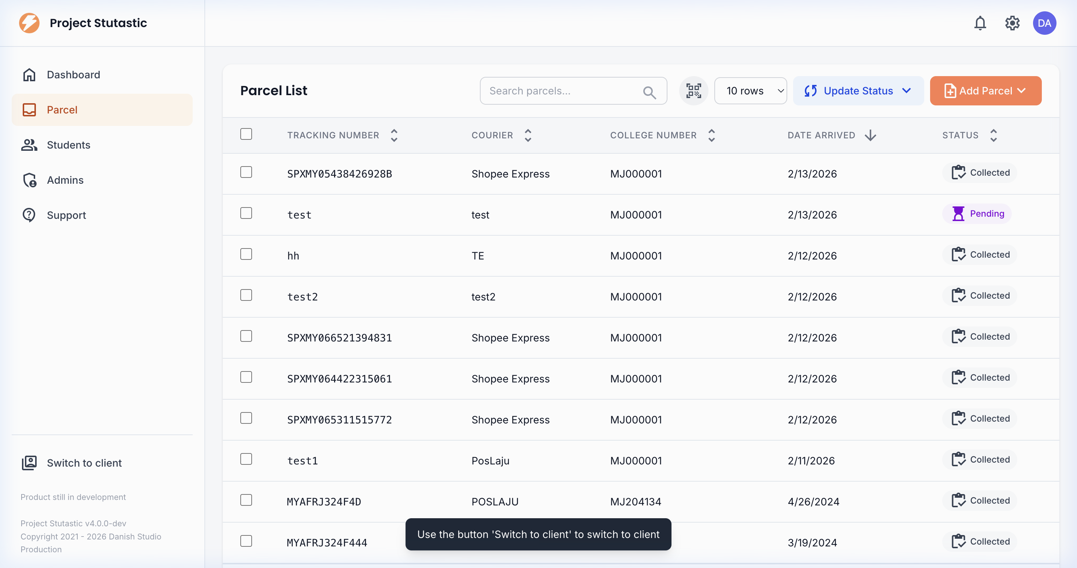The width and height of the screenshot is (1077, 568).
Task: Open settings gear icon
Action: click(1012, 23)
